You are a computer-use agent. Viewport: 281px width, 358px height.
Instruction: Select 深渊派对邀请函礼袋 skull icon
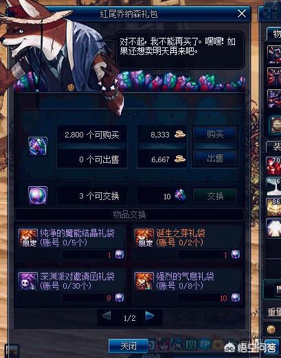(x=28, y=281)
